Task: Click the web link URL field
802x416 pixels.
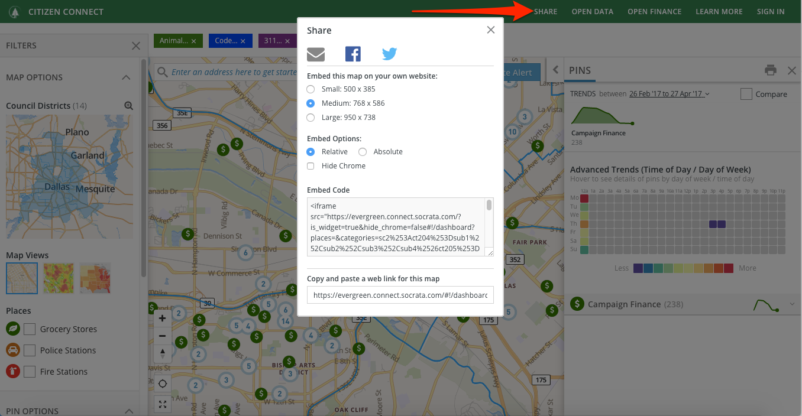Action: pos(400,295)
